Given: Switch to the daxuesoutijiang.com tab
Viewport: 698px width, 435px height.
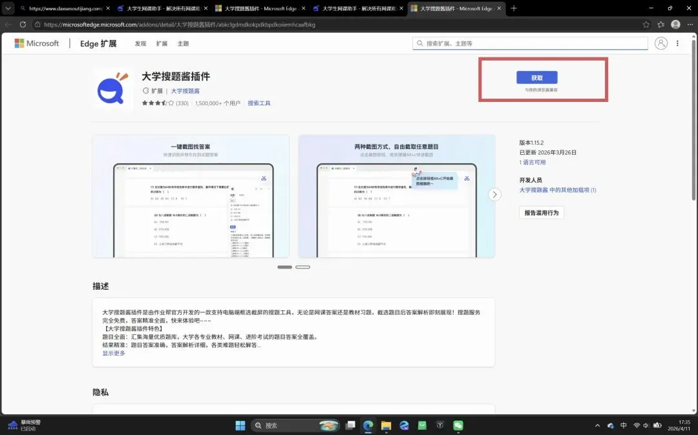Looking at the screenshot, I should pyautogui.click(x=65, y=8).
